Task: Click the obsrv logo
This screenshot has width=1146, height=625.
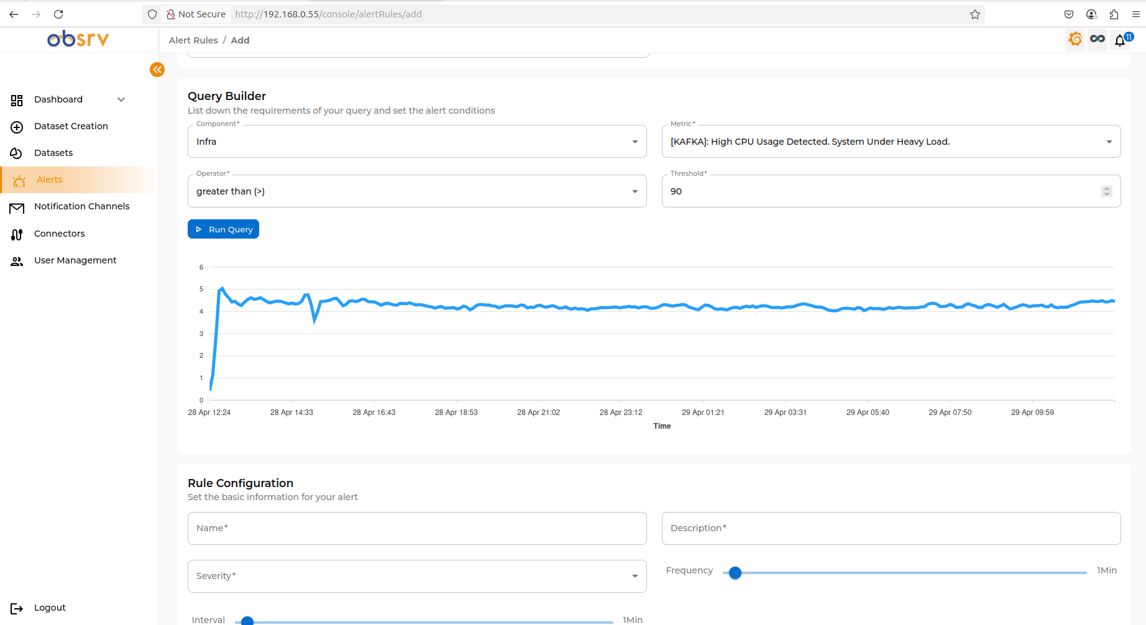Action: (x=78, y=39)
